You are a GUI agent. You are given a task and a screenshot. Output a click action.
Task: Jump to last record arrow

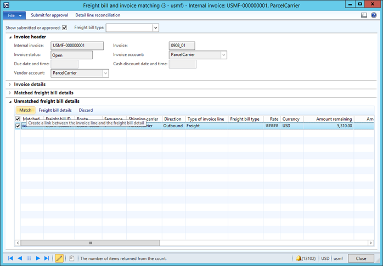click(47, 258)
